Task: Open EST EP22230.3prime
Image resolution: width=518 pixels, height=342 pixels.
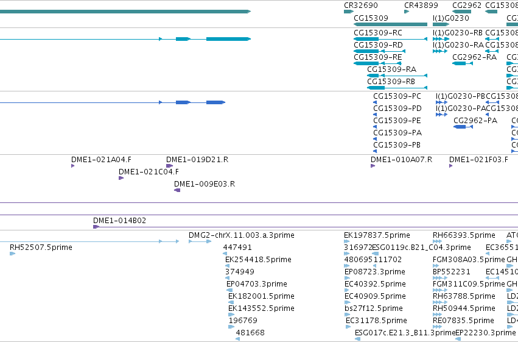Action: 486,333
